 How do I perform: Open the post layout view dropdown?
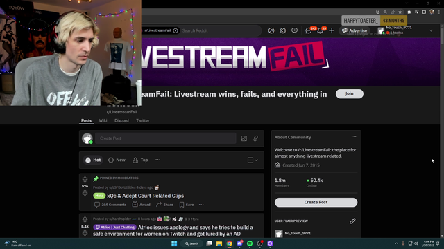(x=253, y=160)
